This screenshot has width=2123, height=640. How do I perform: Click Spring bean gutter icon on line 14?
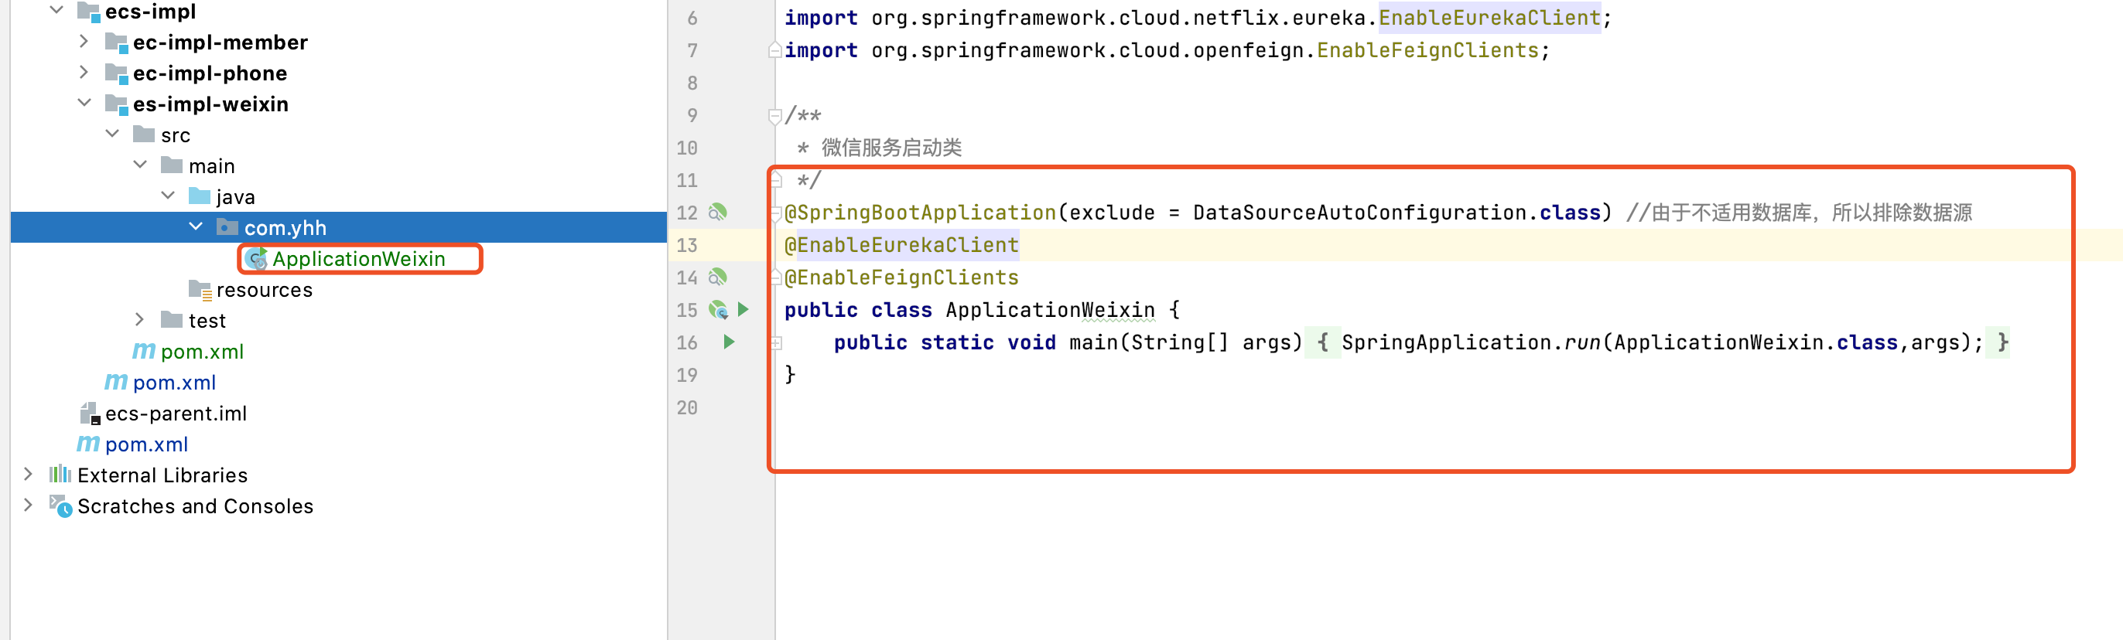(x=719, y=277)
